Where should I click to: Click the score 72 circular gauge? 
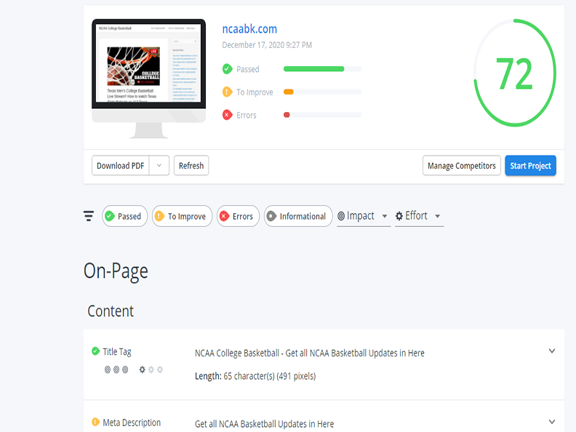[x=515, y=73]
